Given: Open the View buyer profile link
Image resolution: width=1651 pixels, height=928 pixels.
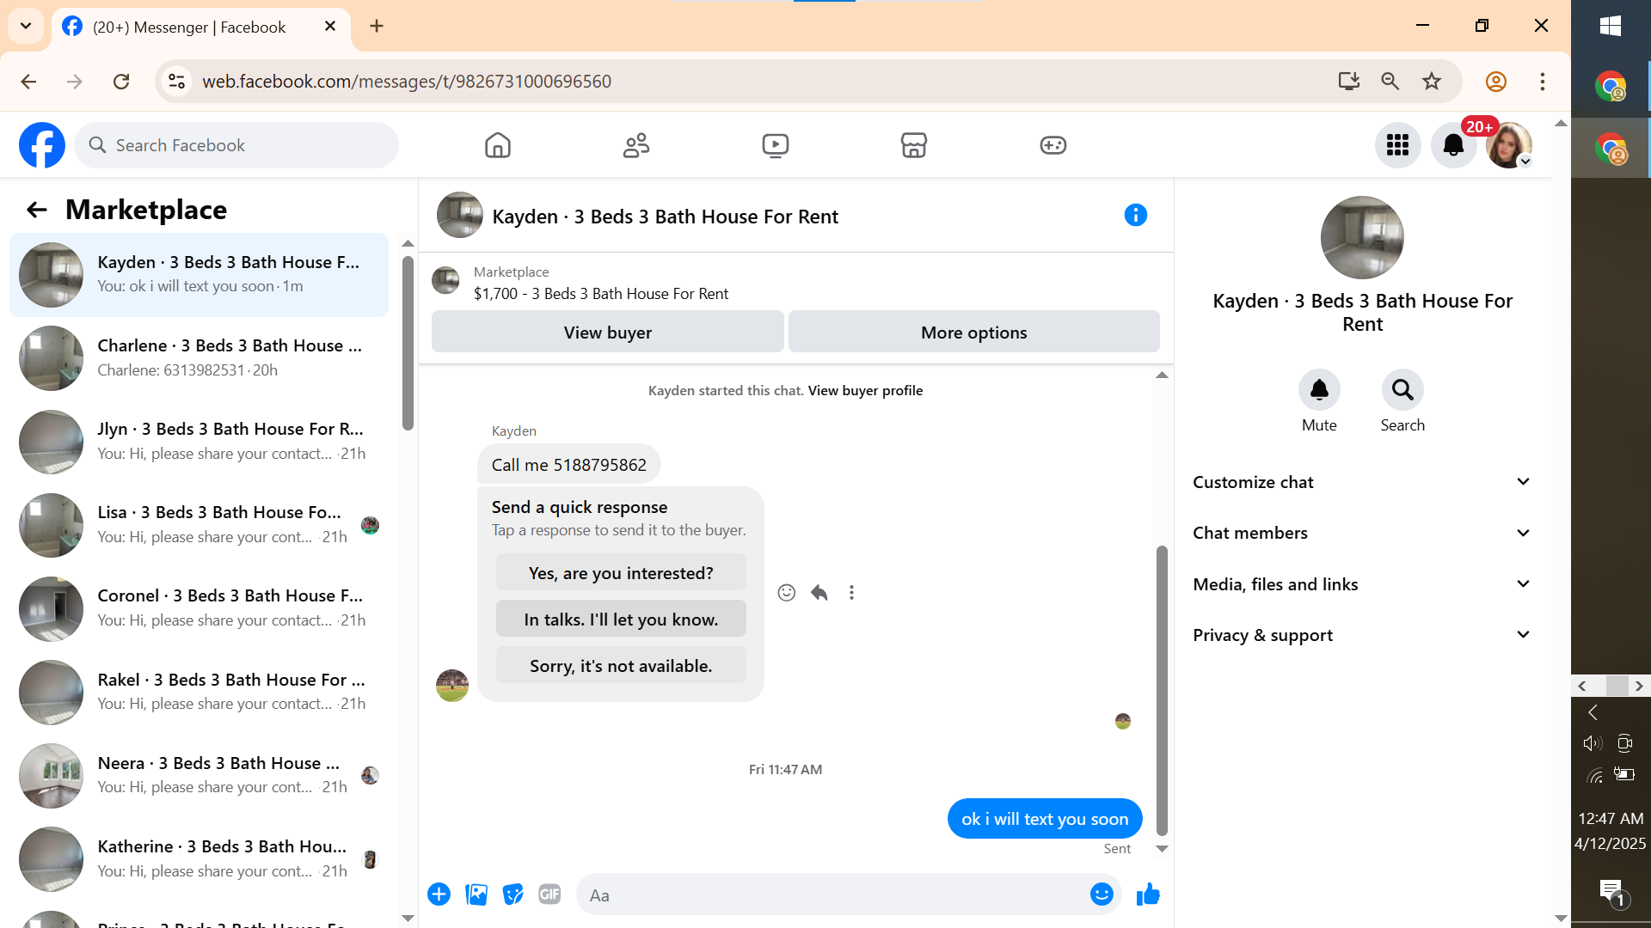Looking at the screenshot, I should (x=865, y=390).
